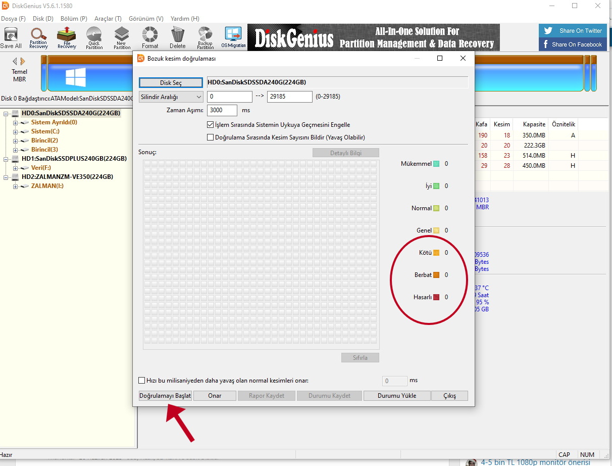
Task: Click the Normal color swatch
Action: point(436,208)
